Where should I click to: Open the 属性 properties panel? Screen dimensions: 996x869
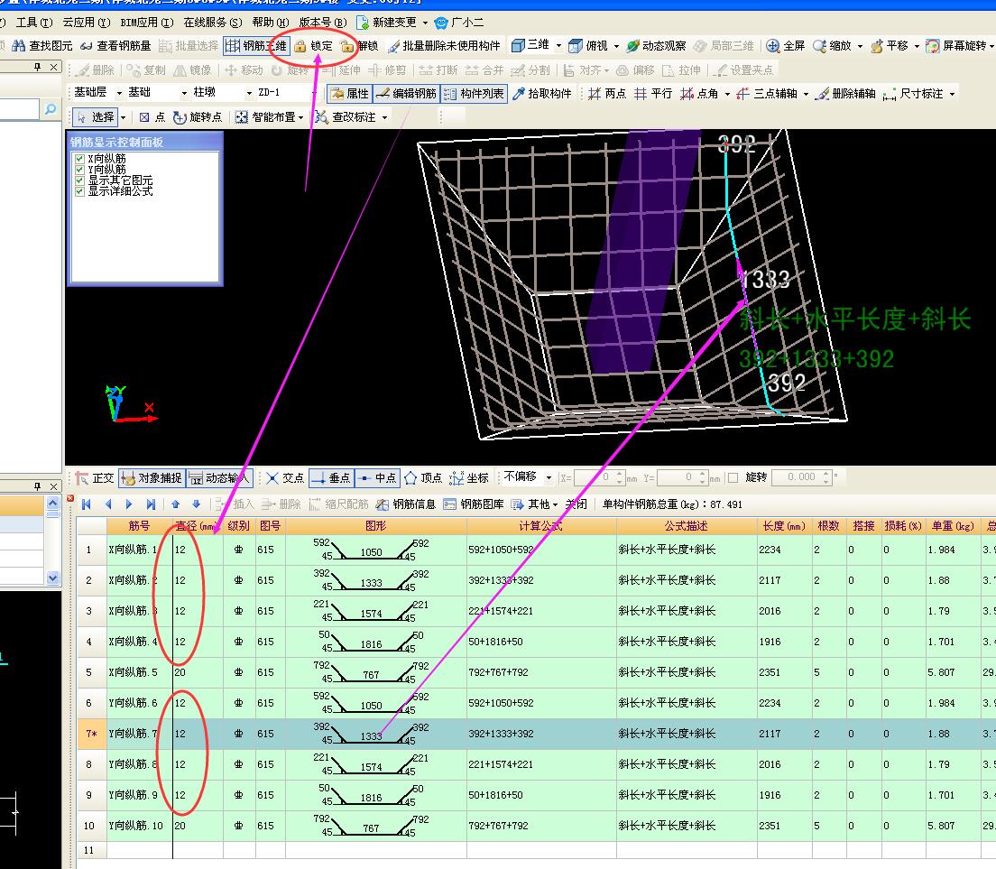click(x=349, y=93)
